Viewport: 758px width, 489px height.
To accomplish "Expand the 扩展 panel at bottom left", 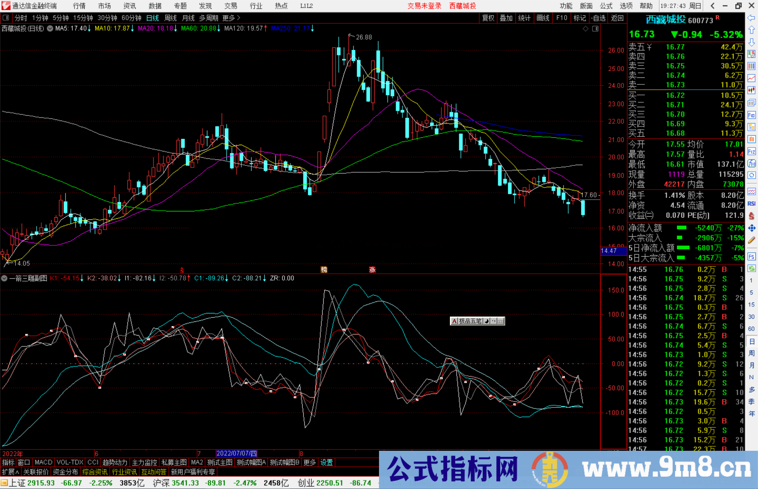I will (11, 472).
